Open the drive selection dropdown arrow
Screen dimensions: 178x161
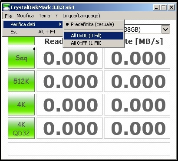pyautogui.click(x=165, y=30)
